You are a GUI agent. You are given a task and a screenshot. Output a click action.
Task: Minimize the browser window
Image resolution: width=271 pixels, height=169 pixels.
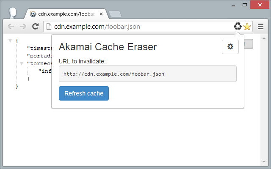232,4
